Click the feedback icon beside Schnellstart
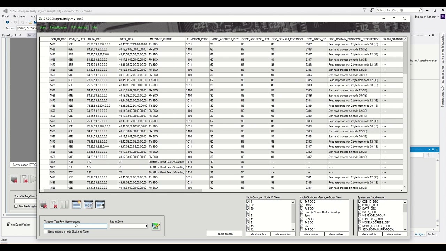Image resolution: width=446 pixels, height=251 pixels. [372, 10]
